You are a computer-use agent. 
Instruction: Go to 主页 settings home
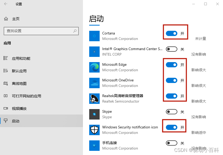pos(16,19)
